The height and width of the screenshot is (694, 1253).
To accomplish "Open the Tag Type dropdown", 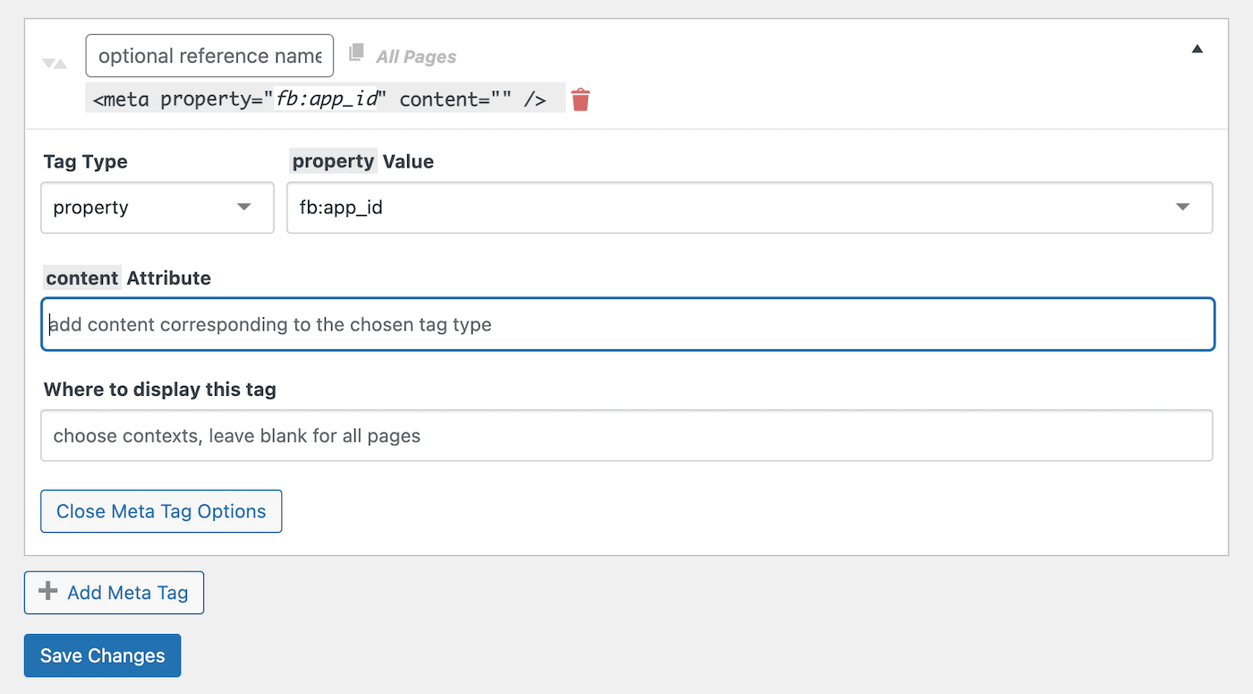I will 157,207.
